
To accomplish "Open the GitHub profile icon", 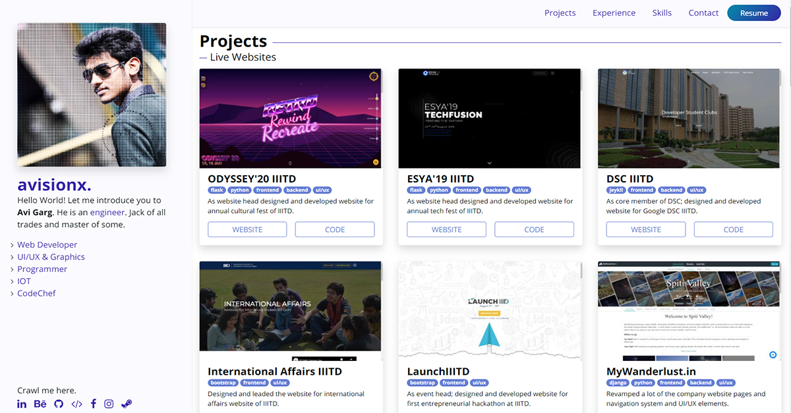I will click(59, 404).
